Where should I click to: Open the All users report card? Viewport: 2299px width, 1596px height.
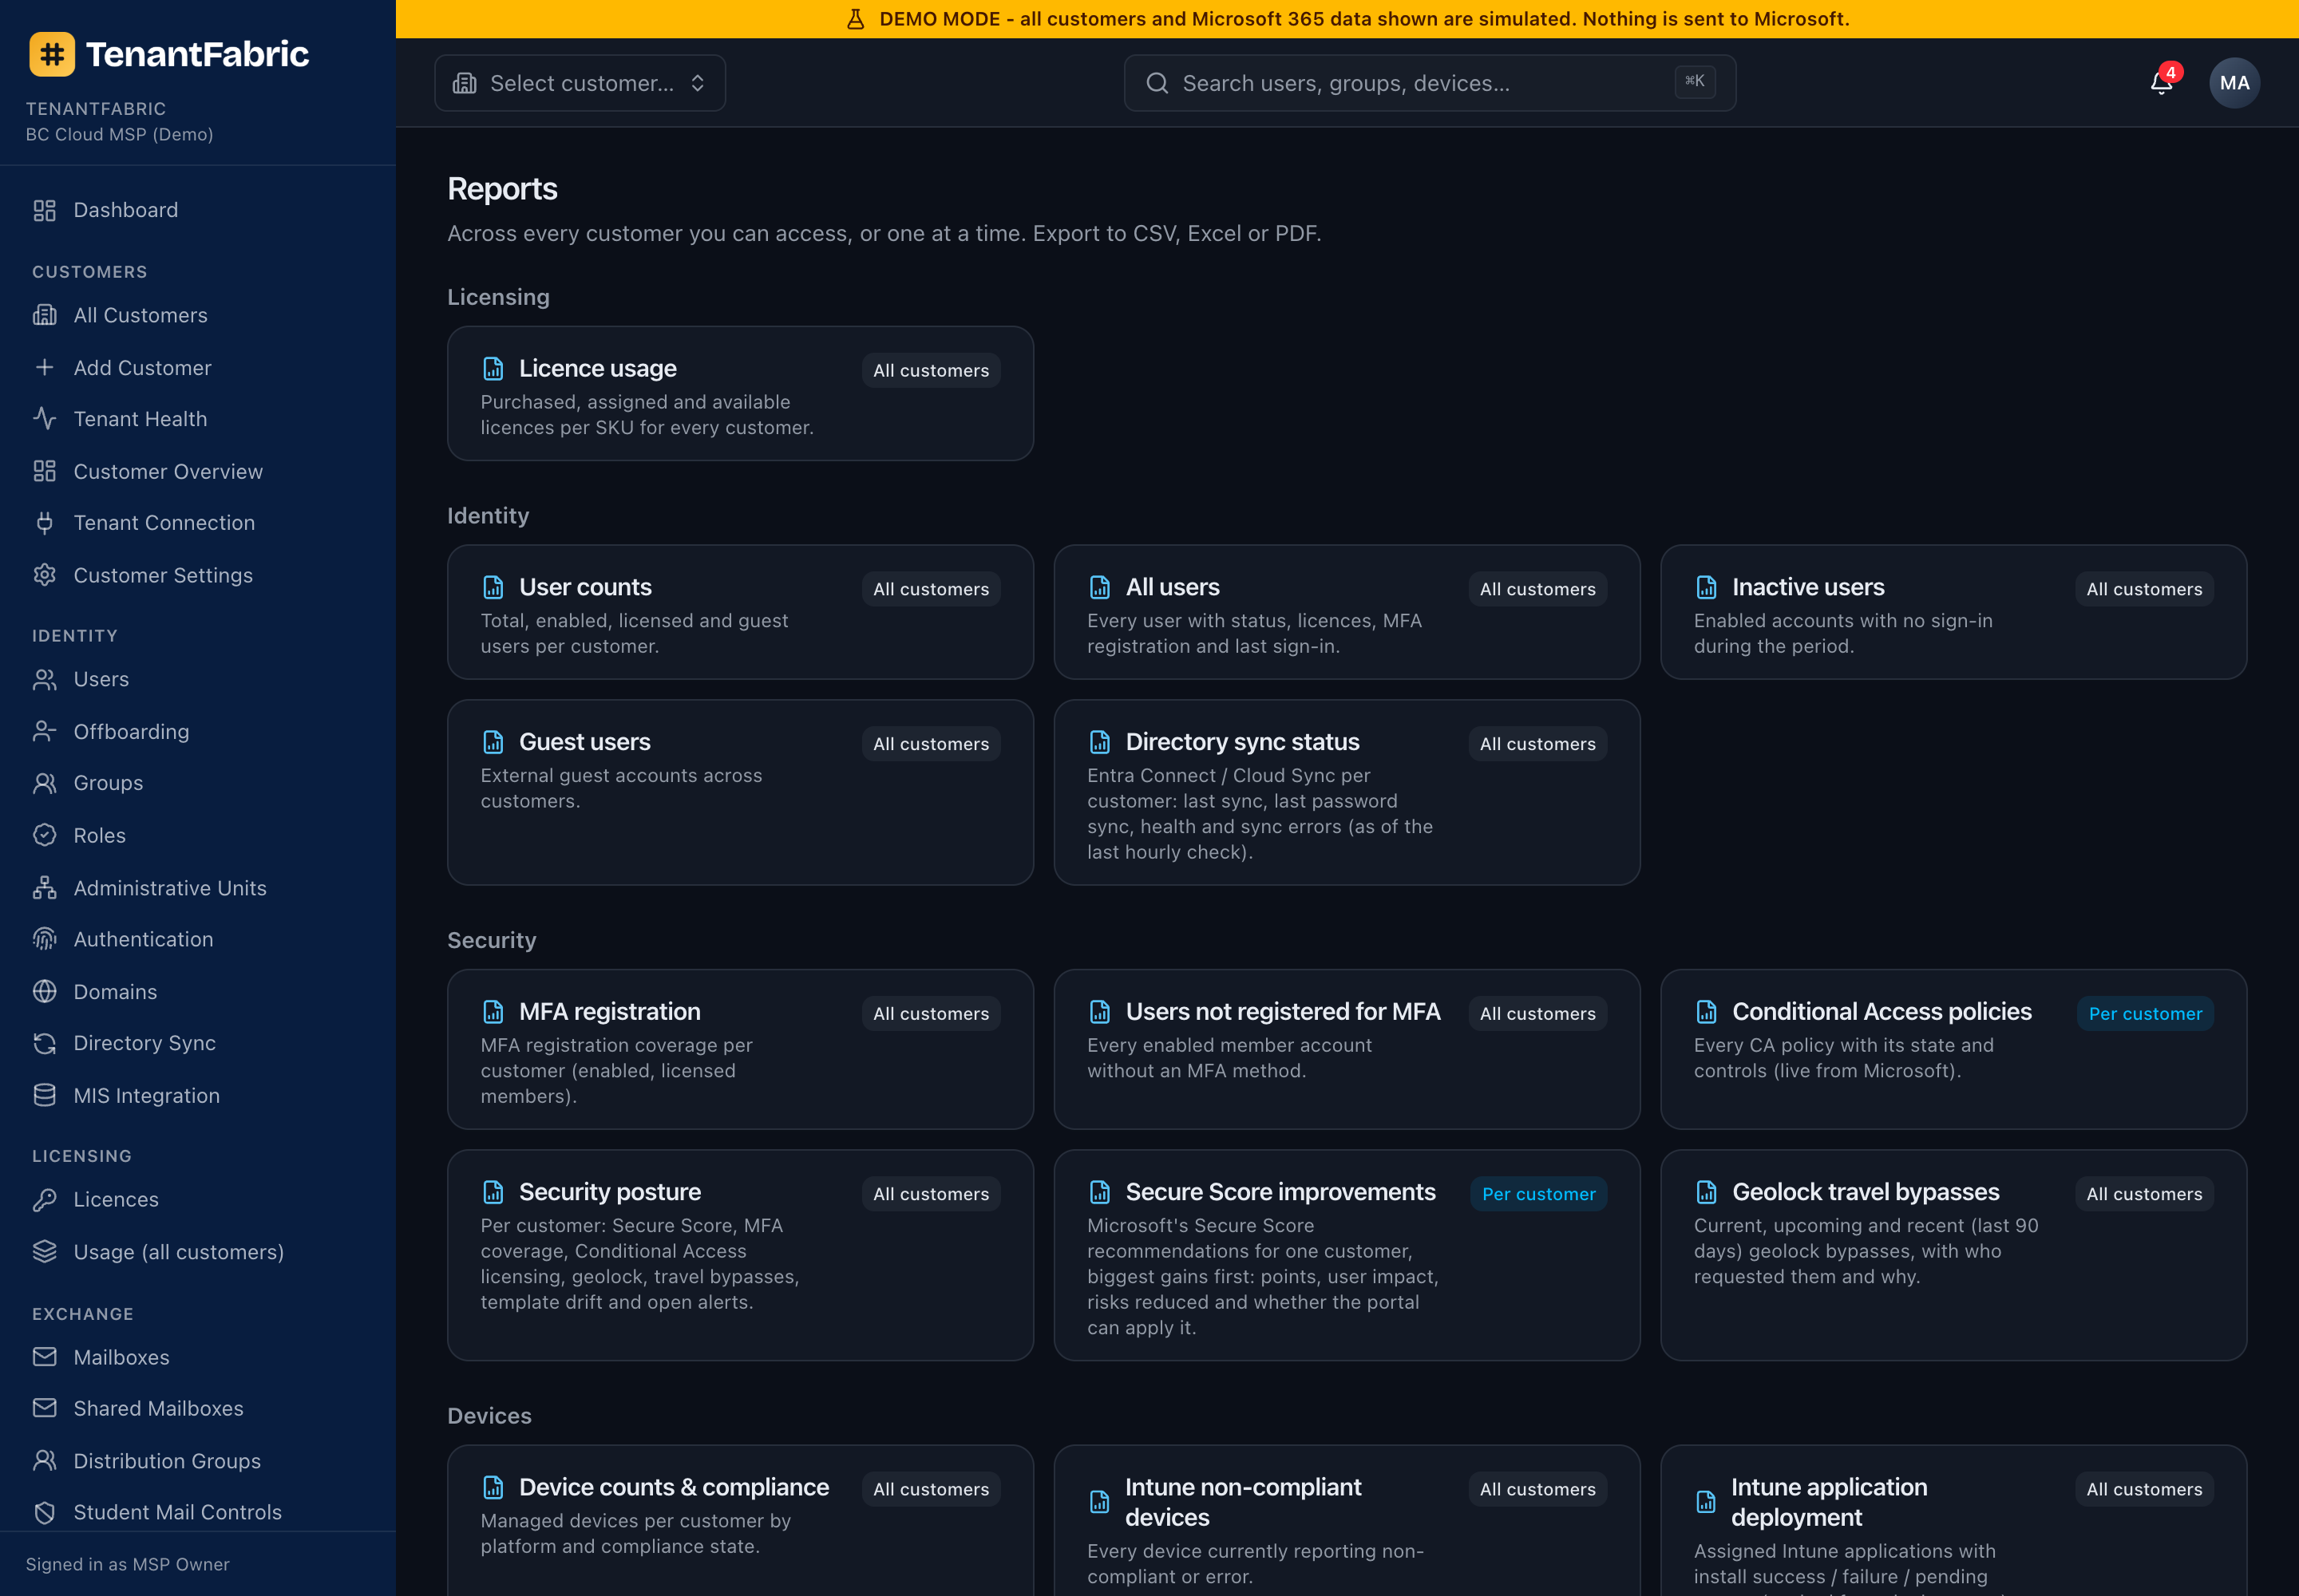pos(1347,612)
